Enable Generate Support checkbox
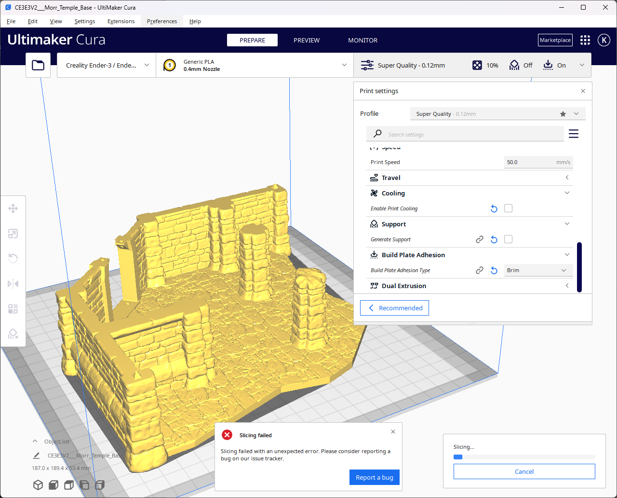 (508, 239)
